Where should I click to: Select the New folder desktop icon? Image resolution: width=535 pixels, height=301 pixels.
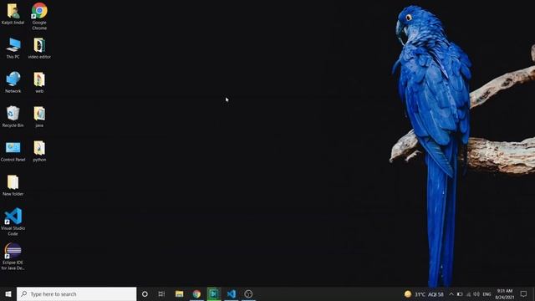13,186
